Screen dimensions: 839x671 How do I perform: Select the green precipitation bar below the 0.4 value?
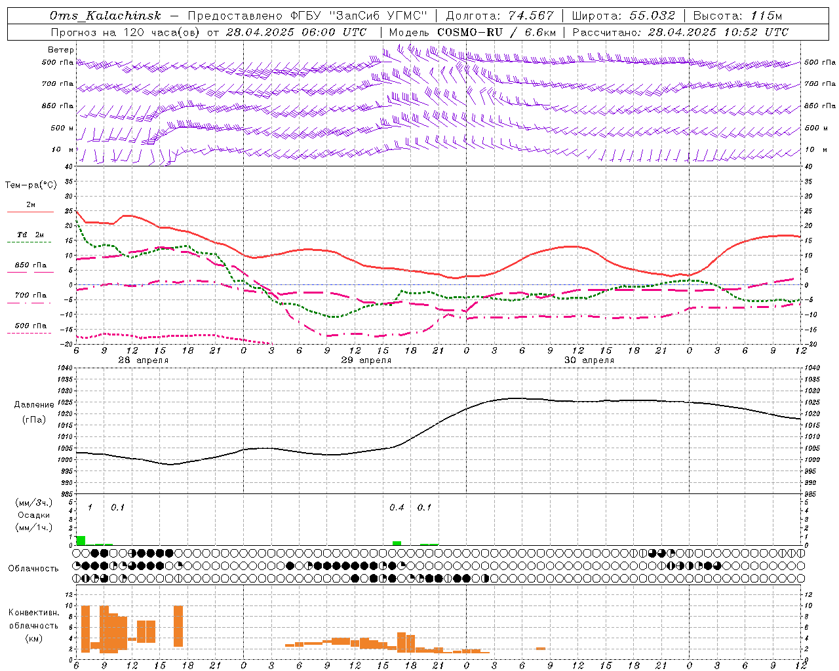(397, 543)
